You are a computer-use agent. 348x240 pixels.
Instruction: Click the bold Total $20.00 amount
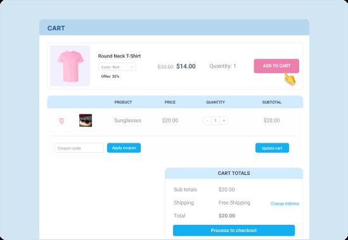click(227, 215)
